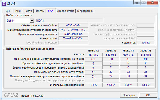This screenshot has width=160, height=100.
Task: Click the Проверка button
Action: click(x=129, y=95)
